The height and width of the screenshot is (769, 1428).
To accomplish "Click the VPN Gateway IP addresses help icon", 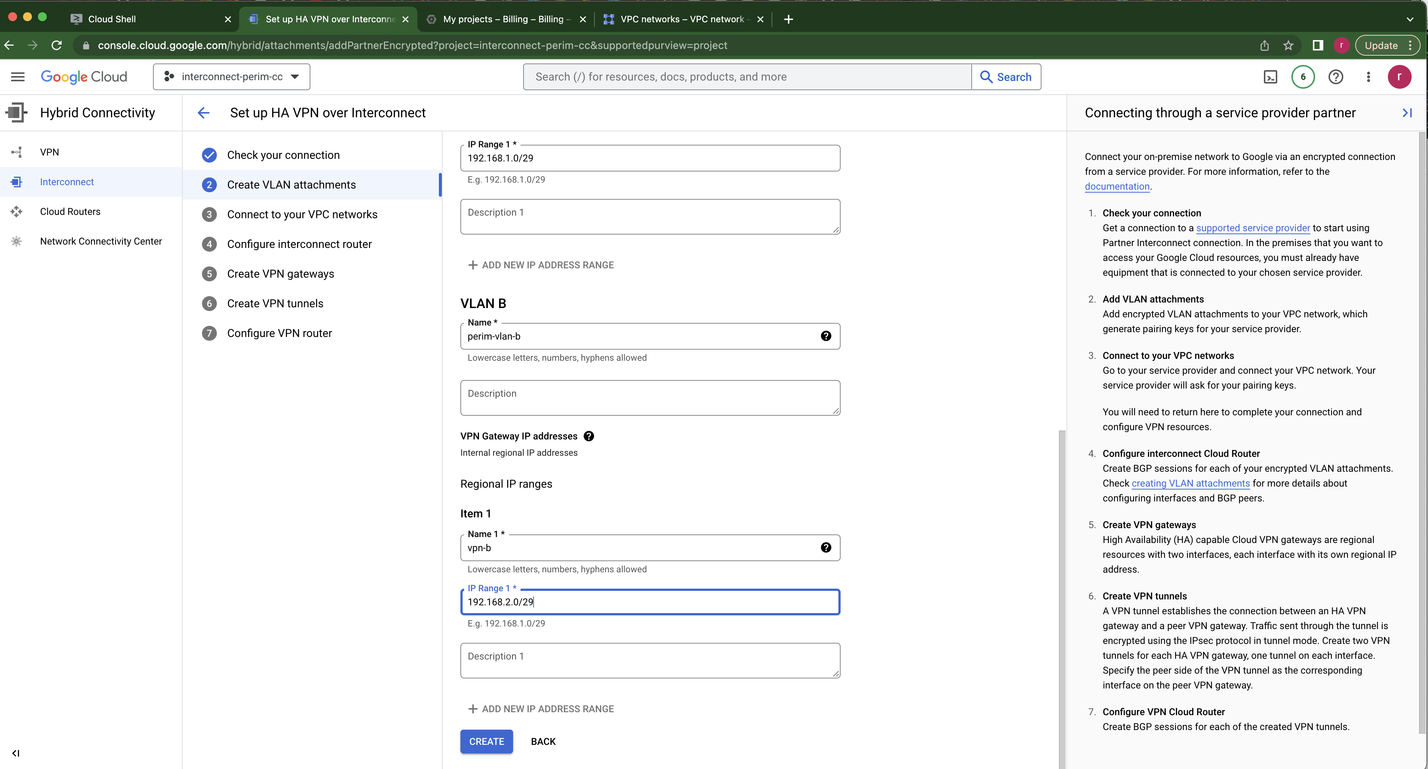I will coord(589,436).
